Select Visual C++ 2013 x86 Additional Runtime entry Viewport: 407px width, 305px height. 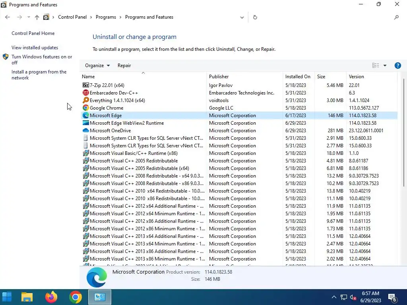click(x=147, y=251)
